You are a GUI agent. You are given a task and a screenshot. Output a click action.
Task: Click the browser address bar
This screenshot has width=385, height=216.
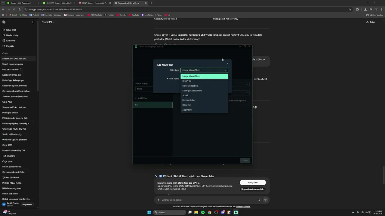[x=186, y=9]
